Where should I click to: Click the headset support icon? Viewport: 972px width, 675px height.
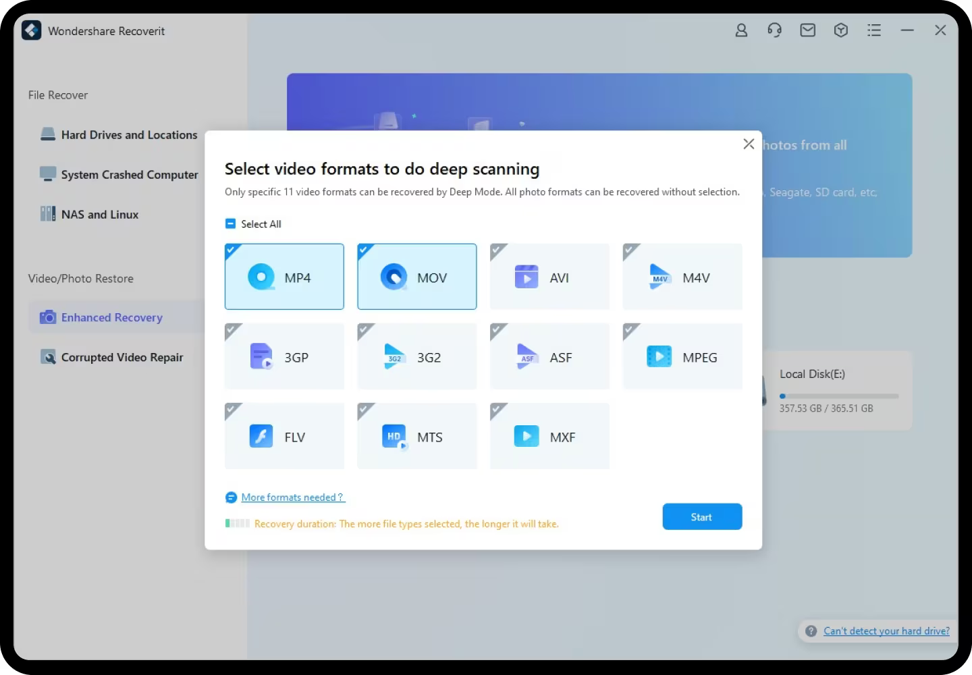point(774,30)
